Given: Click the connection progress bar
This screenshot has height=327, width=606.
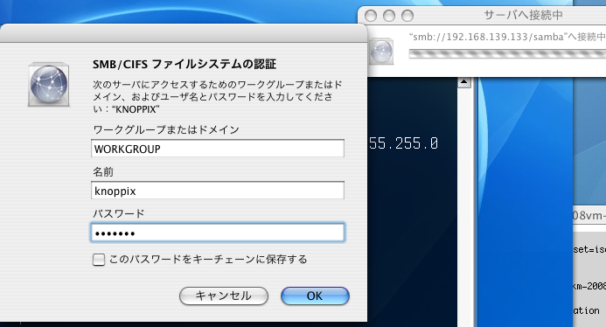Looking at the screenshot, I should coord(507,54).
